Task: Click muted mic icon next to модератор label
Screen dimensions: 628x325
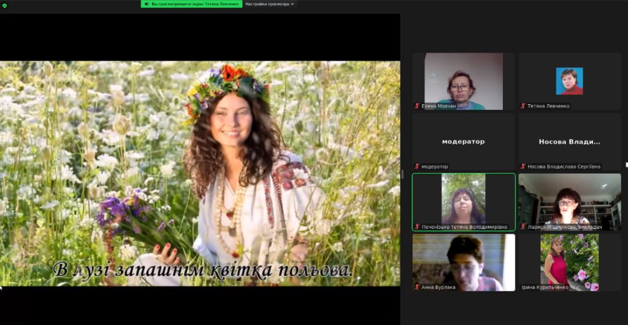Action: click(x=417, y=167)
